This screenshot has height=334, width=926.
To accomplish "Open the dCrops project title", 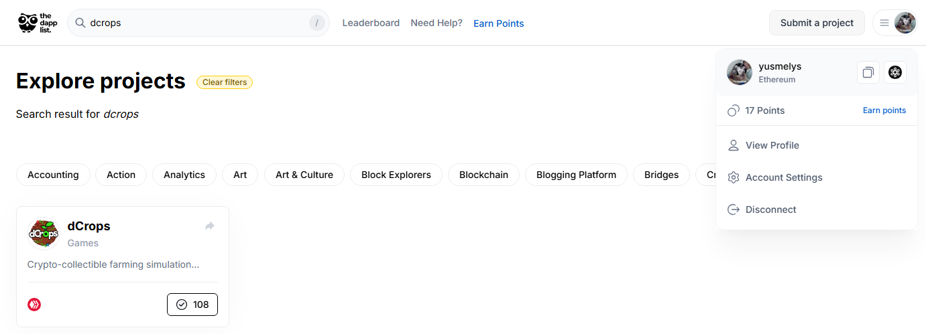I will (x=89, y=226).
